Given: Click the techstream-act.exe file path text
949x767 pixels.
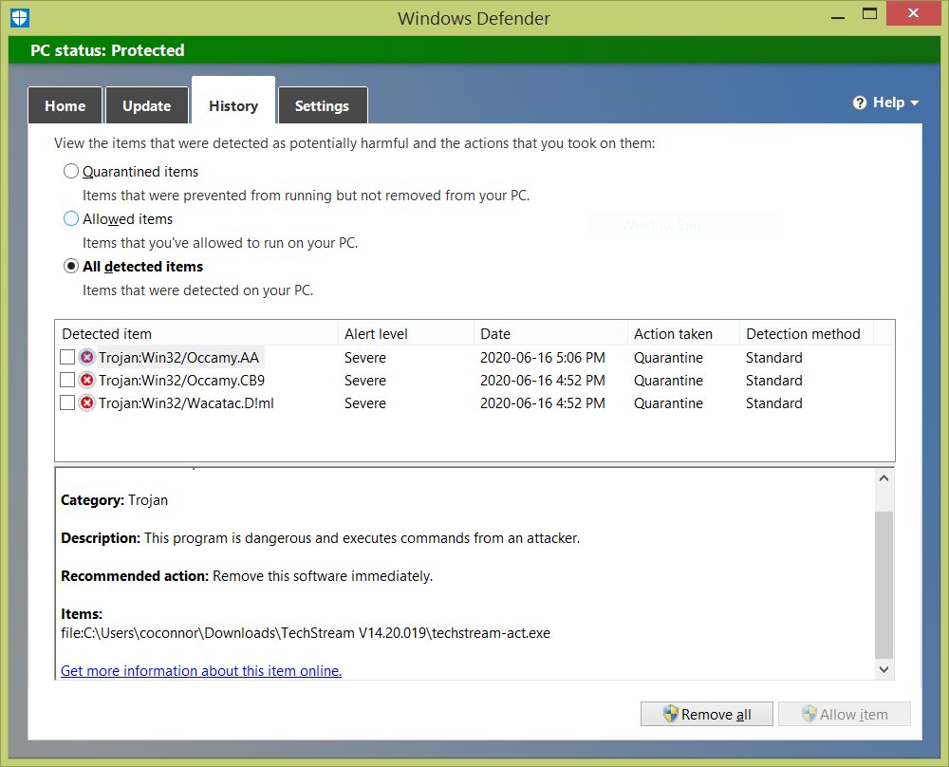Looking at the screenshot, I should click(306, 632).
